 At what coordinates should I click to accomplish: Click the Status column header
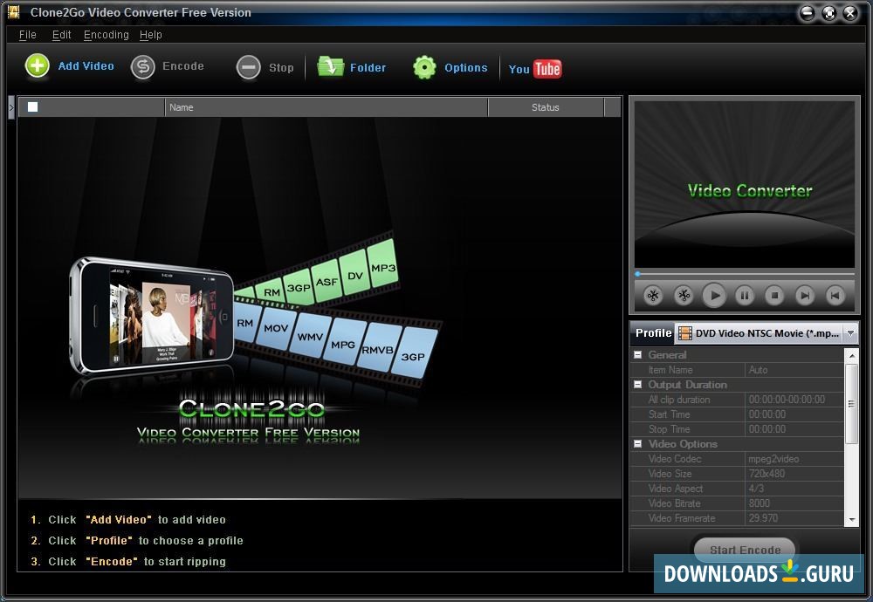point(546,107)
